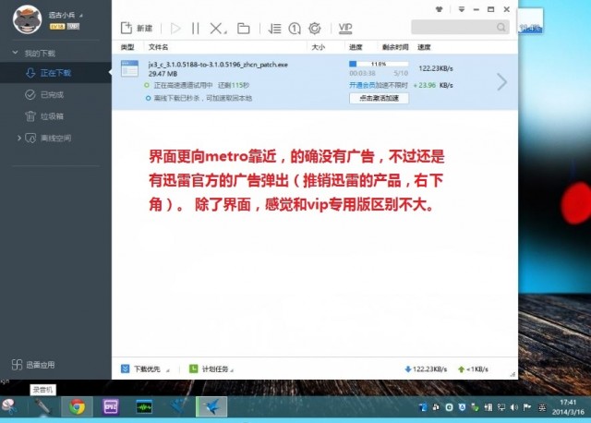Click the 英 input method tray indicator
Image resolution: width=591 pixels, height=423 pixels.
pos(542,407)
